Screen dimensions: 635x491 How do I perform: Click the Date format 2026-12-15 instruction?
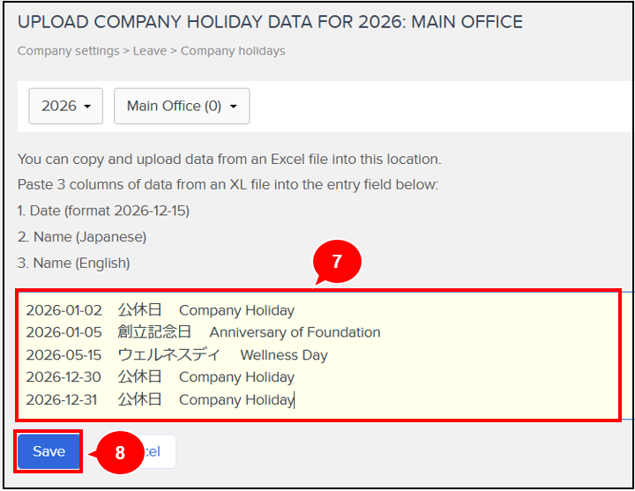(104, 211)
